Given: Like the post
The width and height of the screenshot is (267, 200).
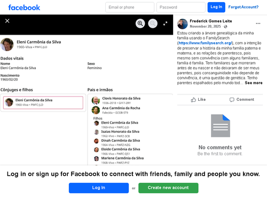Looking at the screenshot, I should pyautogui.click(x=198, y=100).
